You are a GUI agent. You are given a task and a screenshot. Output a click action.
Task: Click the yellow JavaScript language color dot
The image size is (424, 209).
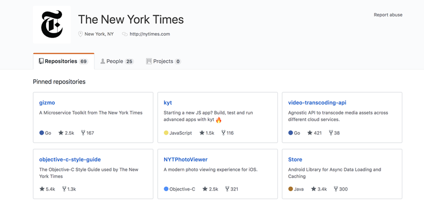coord(166,133)
